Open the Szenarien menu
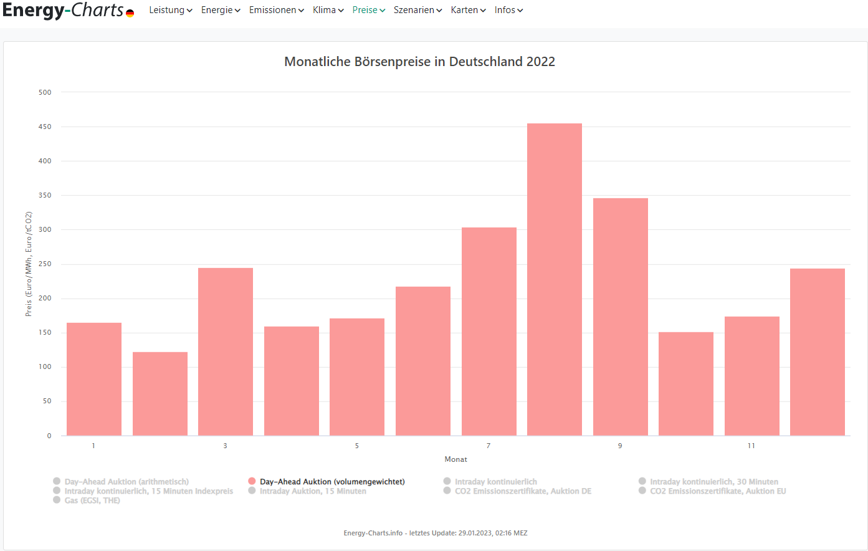This screenshot has height=551, width=868. [417, 10]
